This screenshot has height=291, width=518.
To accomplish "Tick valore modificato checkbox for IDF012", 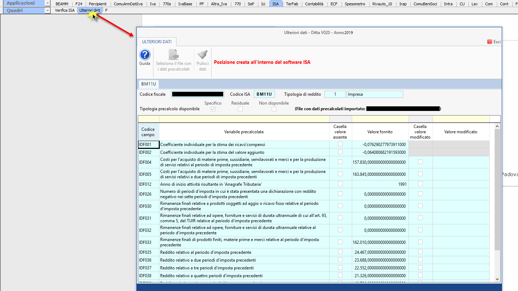I will click(420, 184).
